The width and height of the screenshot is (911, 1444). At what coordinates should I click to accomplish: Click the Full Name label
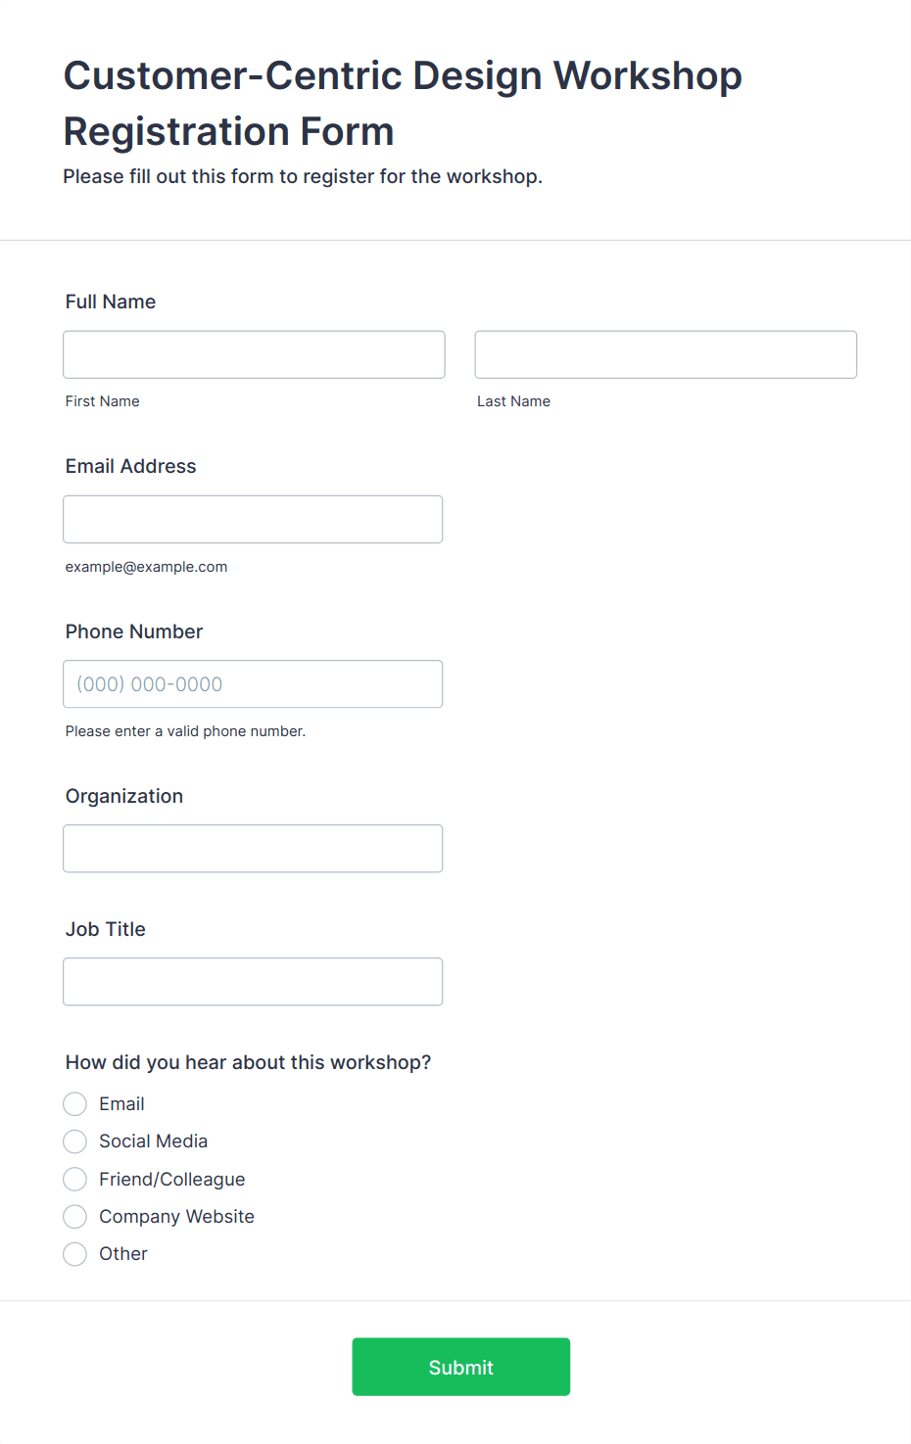[x=111, y=302]
